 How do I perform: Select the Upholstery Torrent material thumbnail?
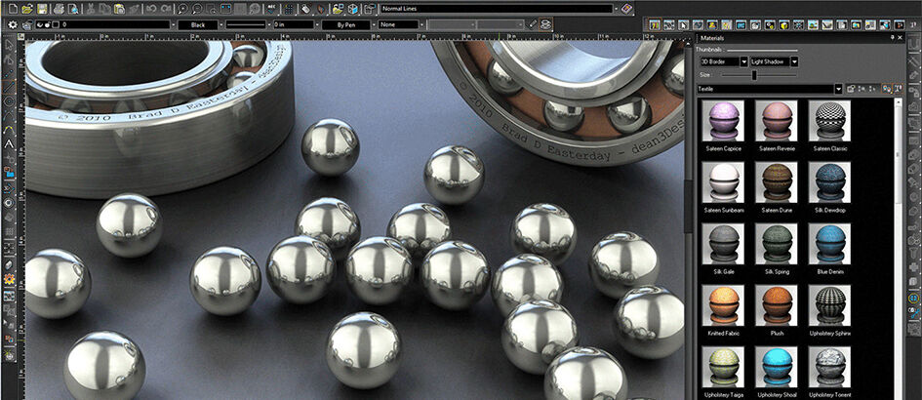pyautogui.click(x=829, y=367)
